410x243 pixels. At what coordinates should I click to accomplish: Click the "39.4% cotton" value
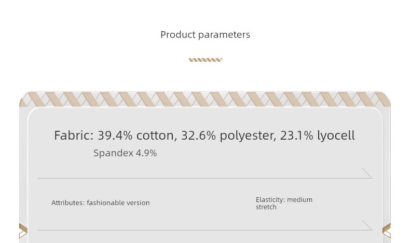[137, 136]
